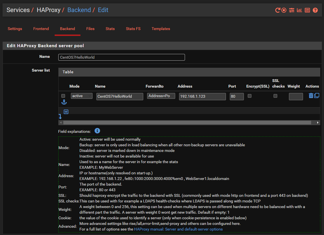Viewport: 324px width, 235px height.
Task: Open the Stats FS tab
Action: point(133,29)
